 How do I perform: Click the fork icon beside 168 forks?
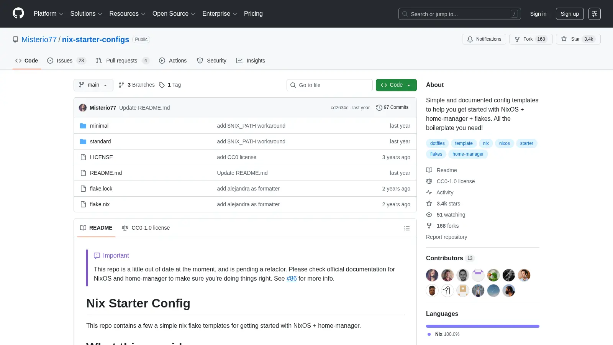pyautogui.click(x=429, y=226)
